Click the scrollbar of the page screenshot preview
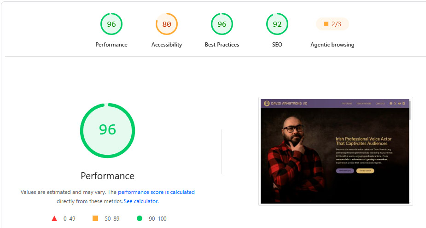This screenshot has height=228, width=426. click(410, 110)
